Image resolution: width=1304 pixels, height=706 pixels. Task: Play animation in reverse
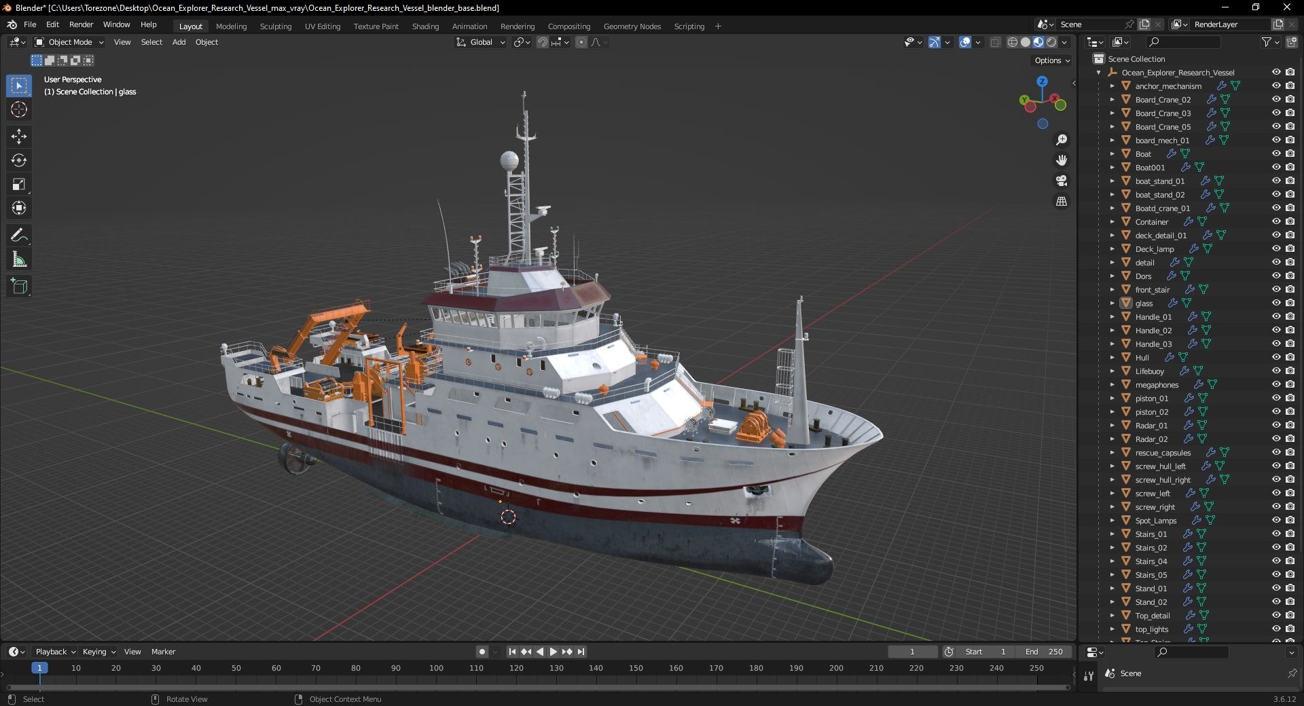[540, 652]
